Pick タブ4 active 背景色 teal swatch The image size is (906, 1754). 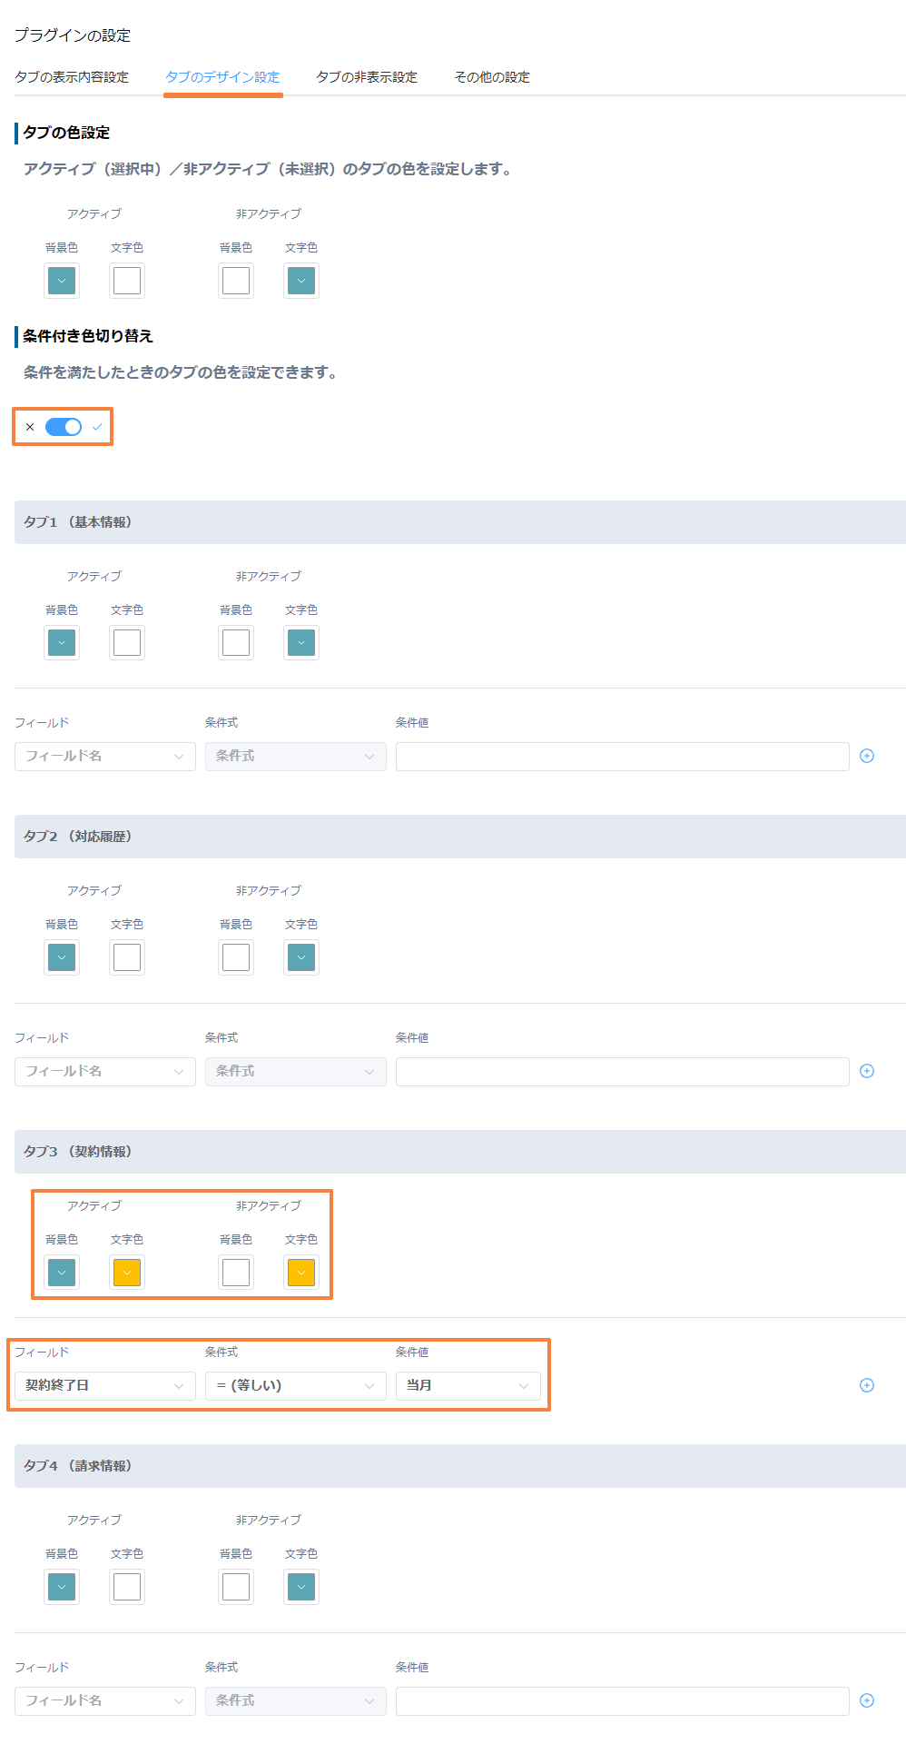coord(62,1587)
